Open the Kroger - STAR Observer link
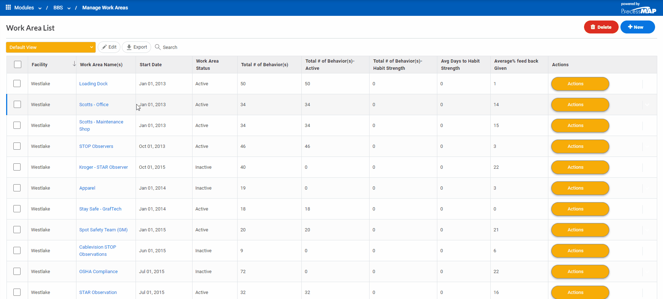The height and width of the screenshot is (299, 663). pyautogui.click(x=103, y=167)
